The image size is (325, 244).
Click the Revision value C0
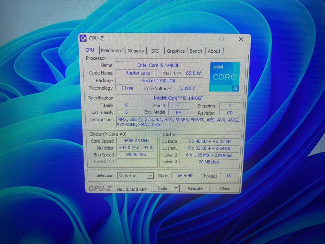pyautogui.click(x=230, y=113)
